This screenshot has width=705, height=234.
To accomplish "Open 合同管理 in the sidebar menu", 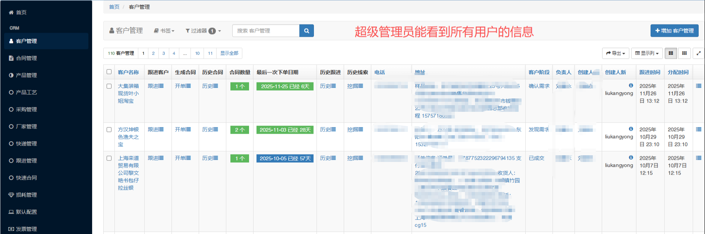I will (x=26, y=58).
